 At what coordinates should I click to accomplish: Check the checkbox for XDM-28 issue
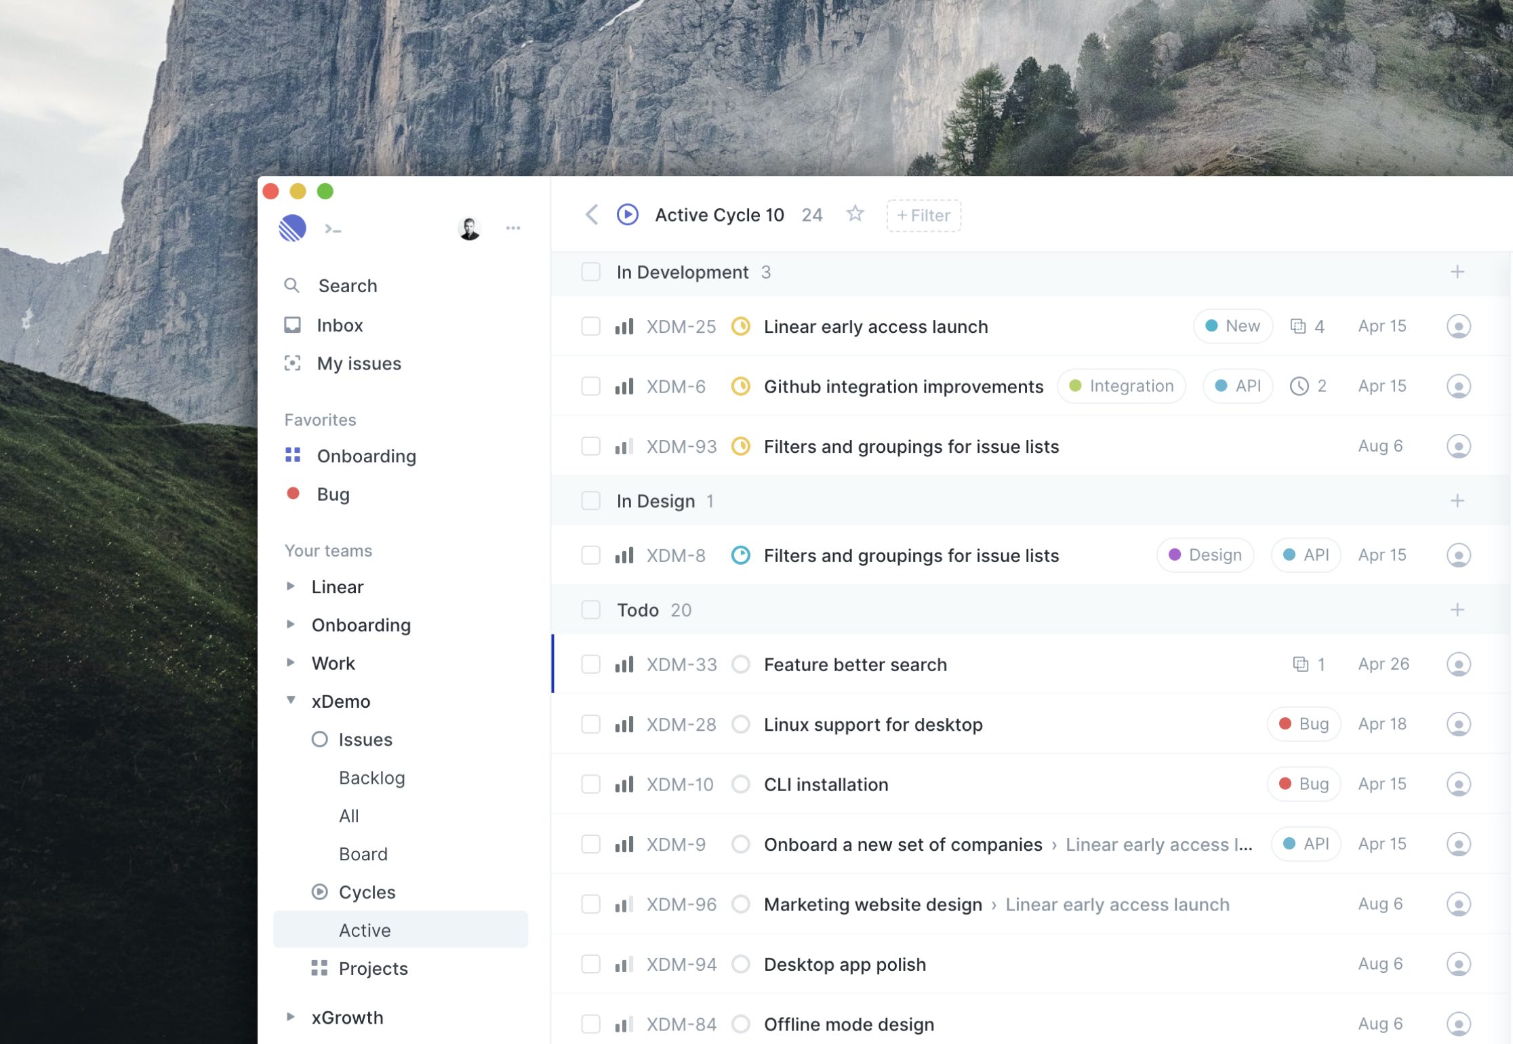591,724
